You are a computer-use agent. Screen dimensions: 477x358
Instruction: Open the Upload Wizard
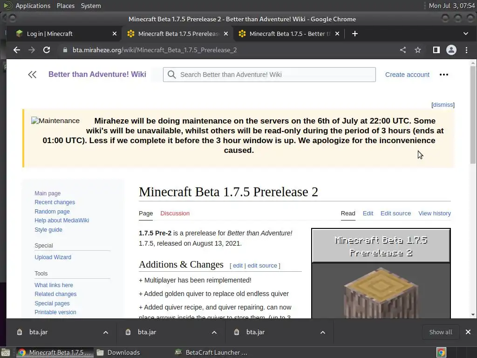[53, 257]
